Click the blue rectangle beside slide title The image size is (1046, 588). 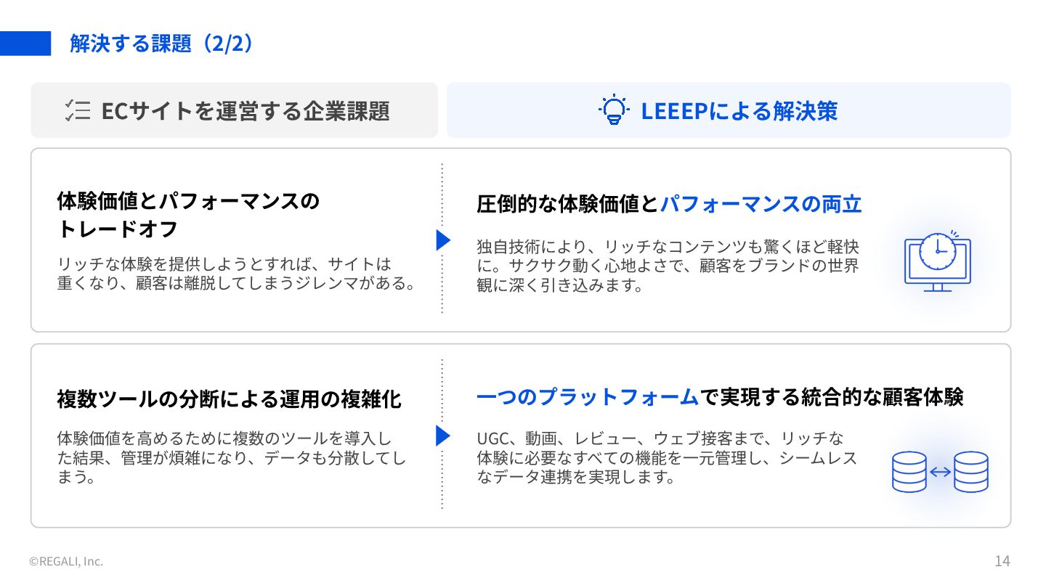click(x=25, y=44)
